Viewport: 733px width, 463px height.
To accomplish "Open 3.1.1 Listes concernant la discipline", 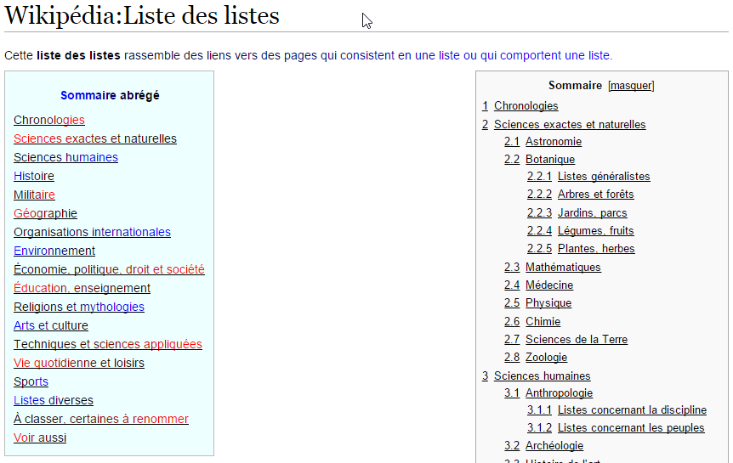I will pos(617,410).
